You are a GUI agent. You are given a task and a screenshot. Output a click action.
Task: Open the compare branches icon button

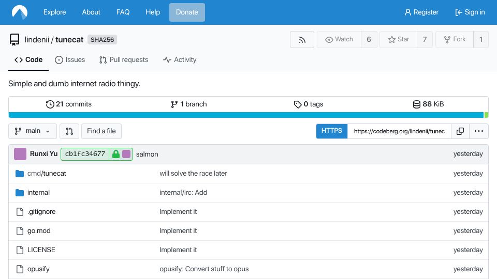point(69,131)
